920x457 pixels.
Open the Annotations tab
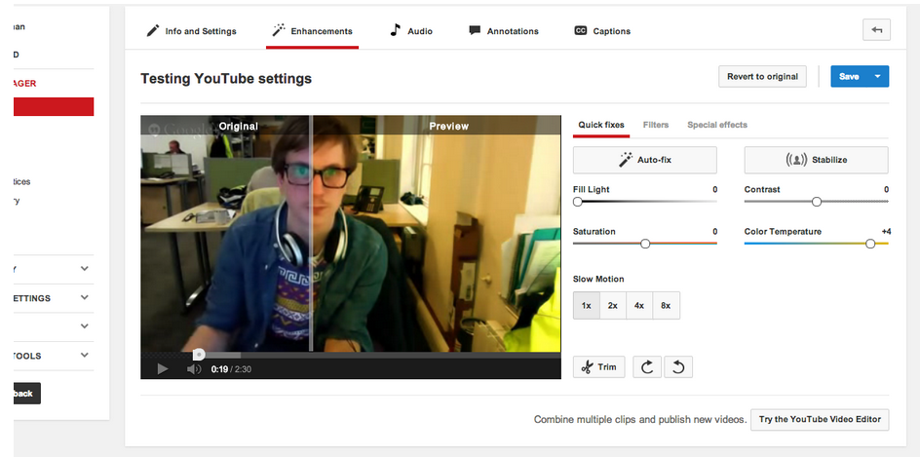(x=504, y=31)
